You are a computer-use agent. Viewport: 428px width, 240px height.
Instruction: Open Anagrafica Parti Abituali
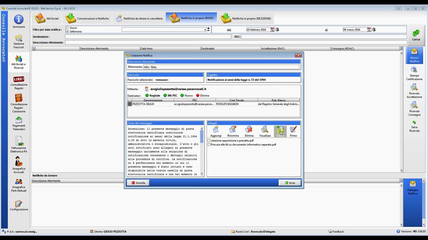pyautogui.click(x=19, y=185)
